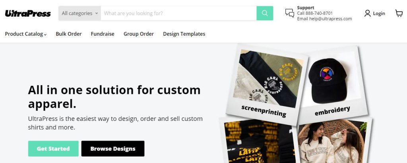Open the yellow lettered shirts photo
Screen dimensions: 407x163
coord(260,142)
